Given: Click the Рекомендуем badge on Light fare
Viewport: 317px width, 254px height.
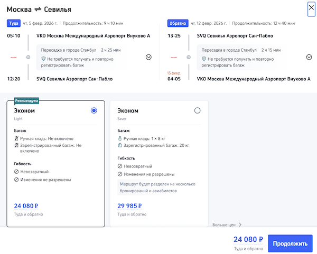Looking at the screenshot, I should pos(26,100).
